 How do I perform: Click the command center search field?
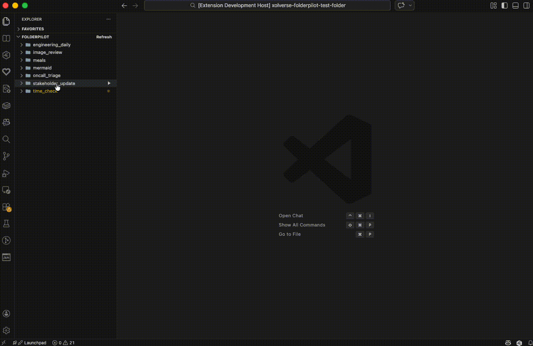click(x=267, y=5)
